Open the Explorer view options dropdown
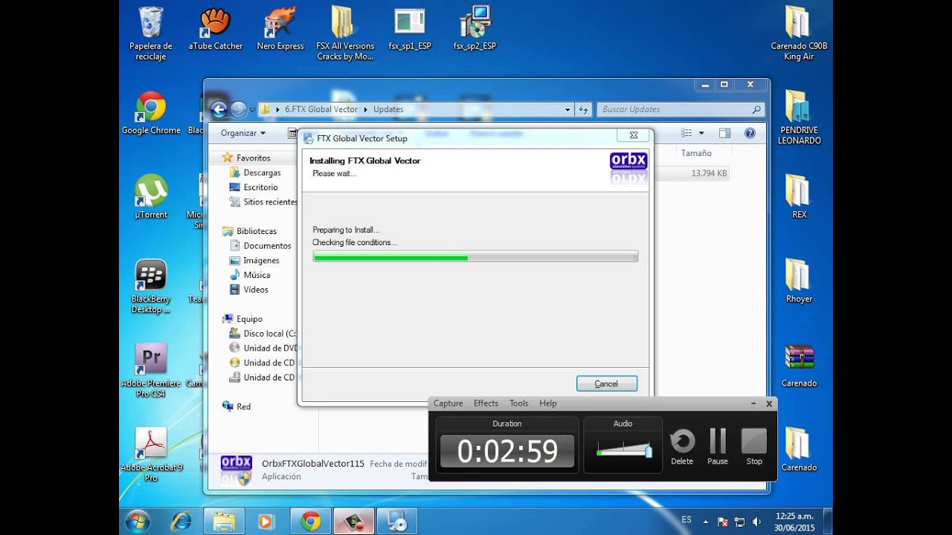This screenshot has height=535, width=952. coord(701,133)
